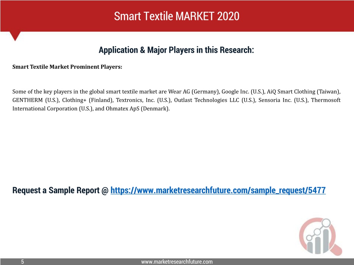Viewport: 354px width, 265px height.
Task: Open the sample request report hyperlink
Action: pos(218,190)
